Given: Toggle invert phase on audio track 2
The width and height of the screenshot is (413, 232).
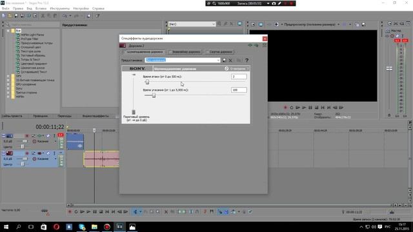Looking at the screenshot, I should (x=34, y=153).
